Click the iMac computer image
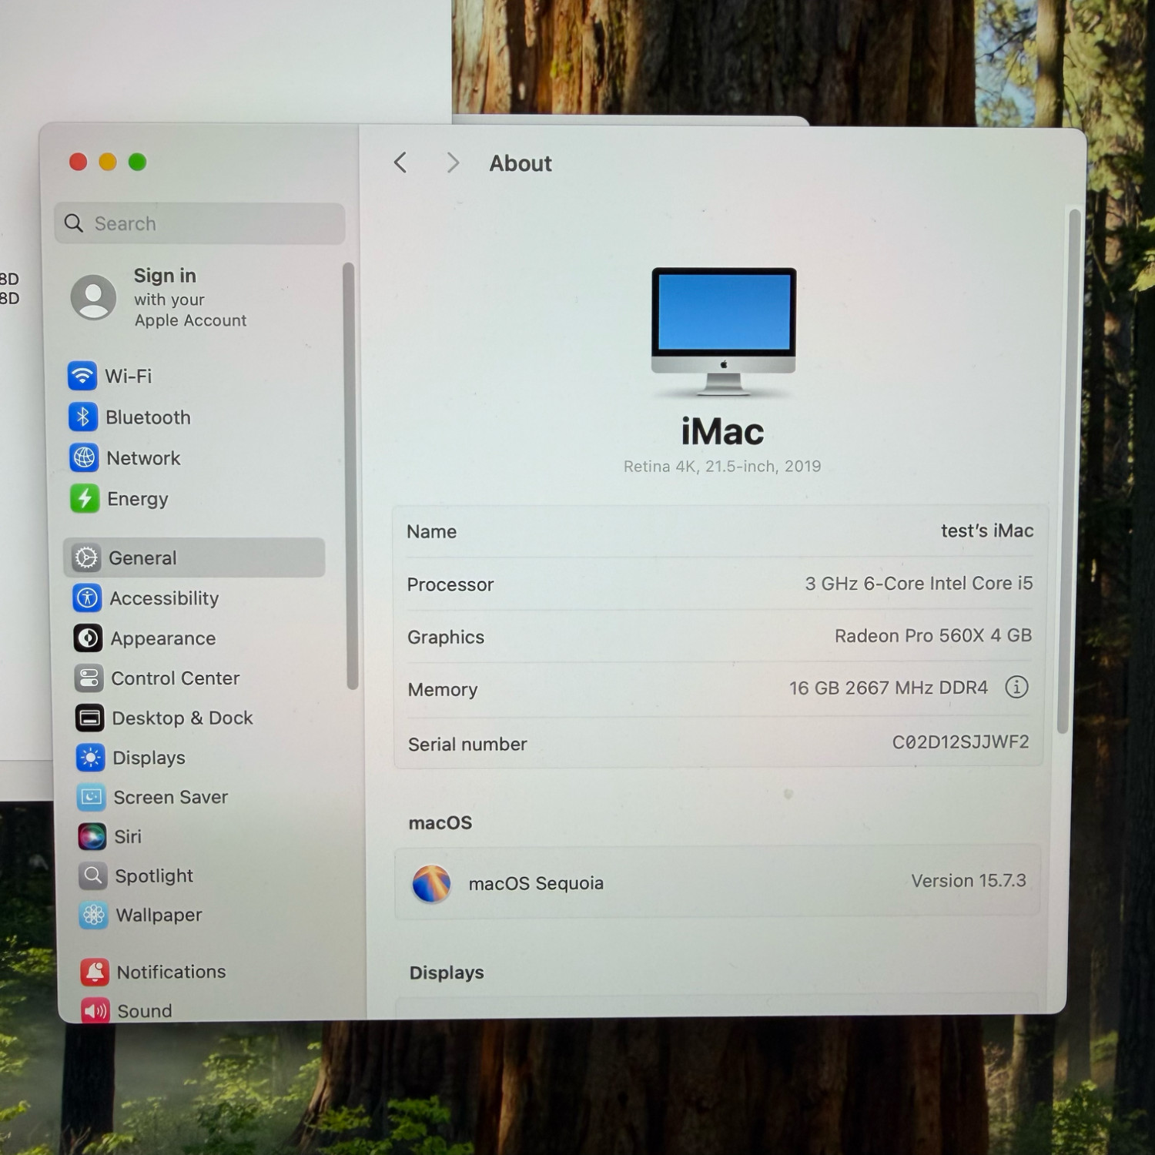Viewport: 1155px width, 1155px height. click(723, 331)
